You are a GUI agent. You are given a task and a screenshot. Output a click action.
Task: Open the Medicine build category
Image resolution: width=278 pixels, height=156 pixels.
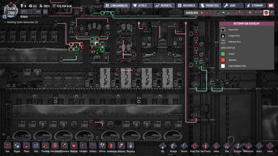point(74,147)
